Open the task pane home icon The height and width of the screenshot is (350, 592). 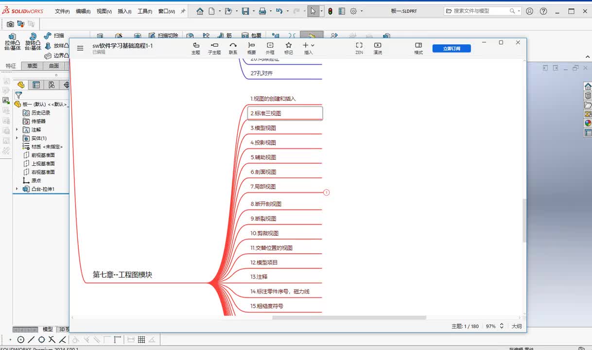[588, 87]
